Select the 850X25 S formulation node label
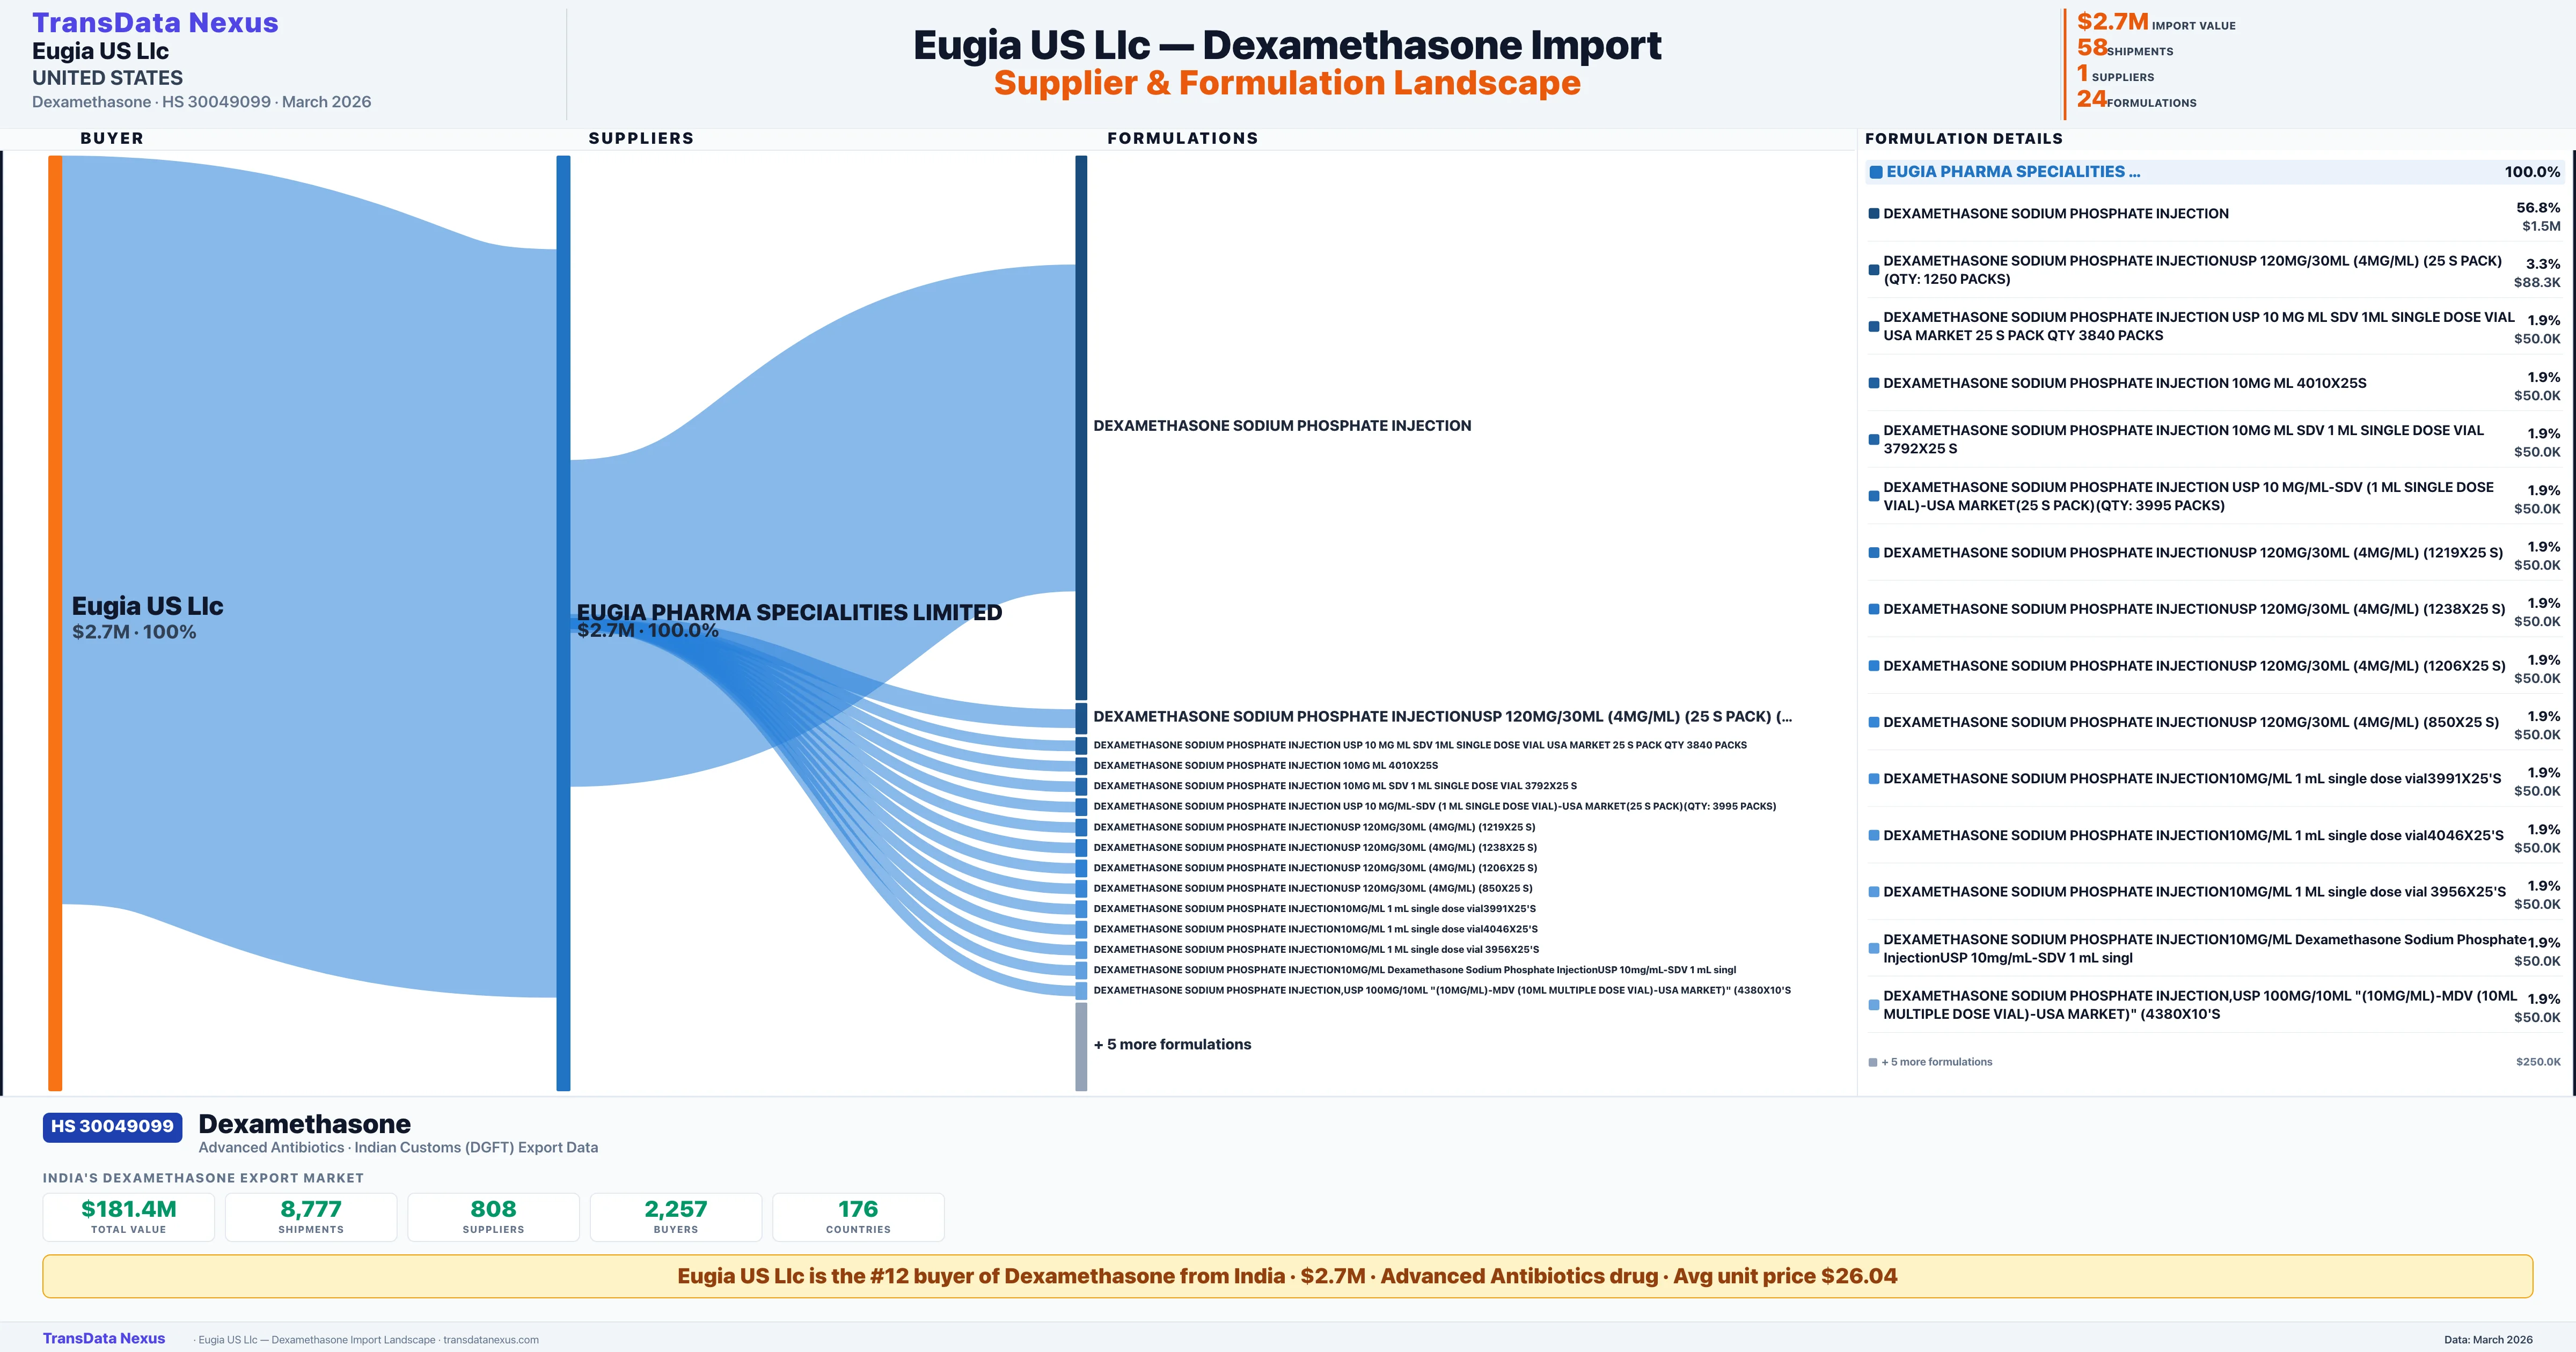The height and width of the screenshot is (1352, 2576). pyautogui.click(x=1312, y=888)
